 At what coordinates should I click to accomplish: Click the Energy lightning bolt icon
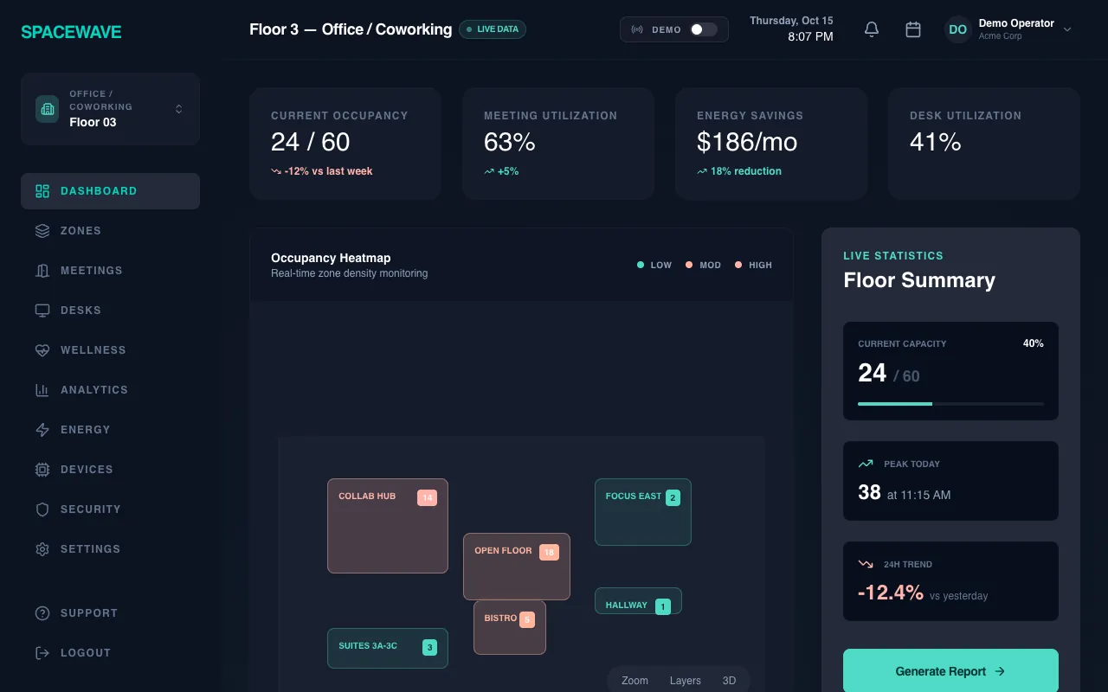tap(42, 430)
